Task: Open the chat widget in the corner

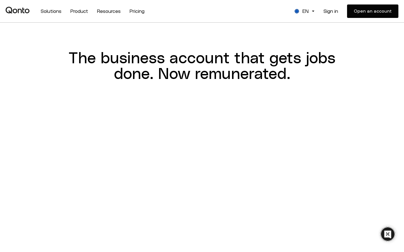Action: point(387,234)
